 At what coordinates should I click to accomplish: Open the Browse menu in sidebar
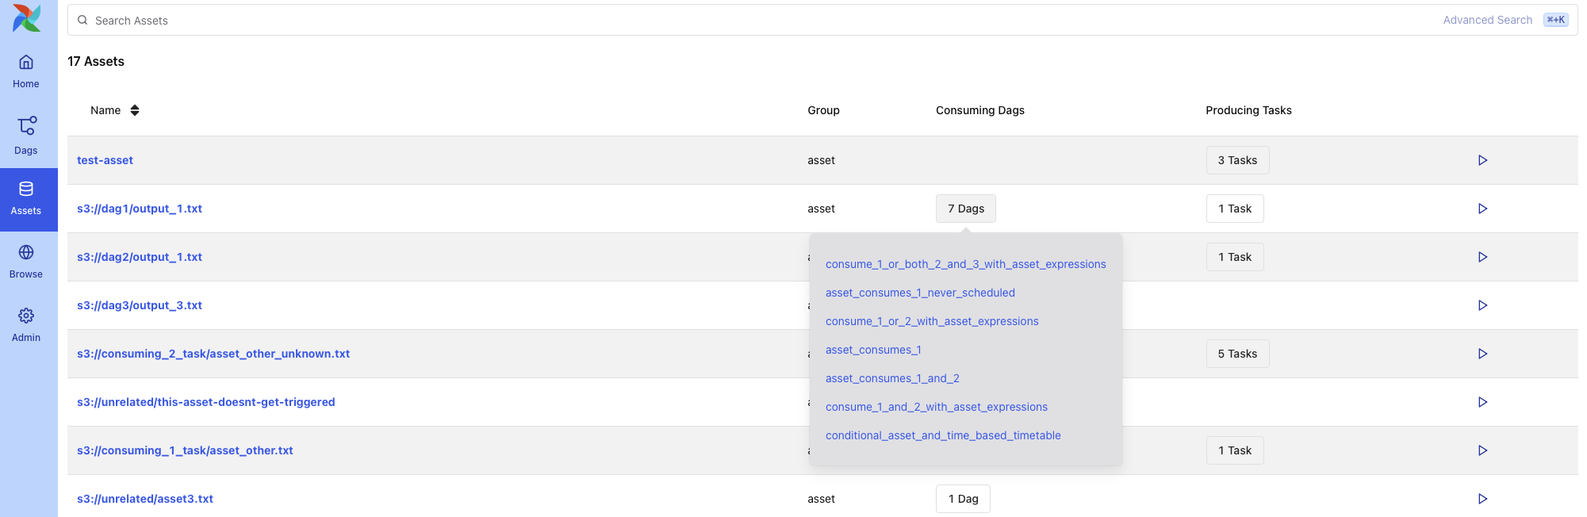point(26,261)
